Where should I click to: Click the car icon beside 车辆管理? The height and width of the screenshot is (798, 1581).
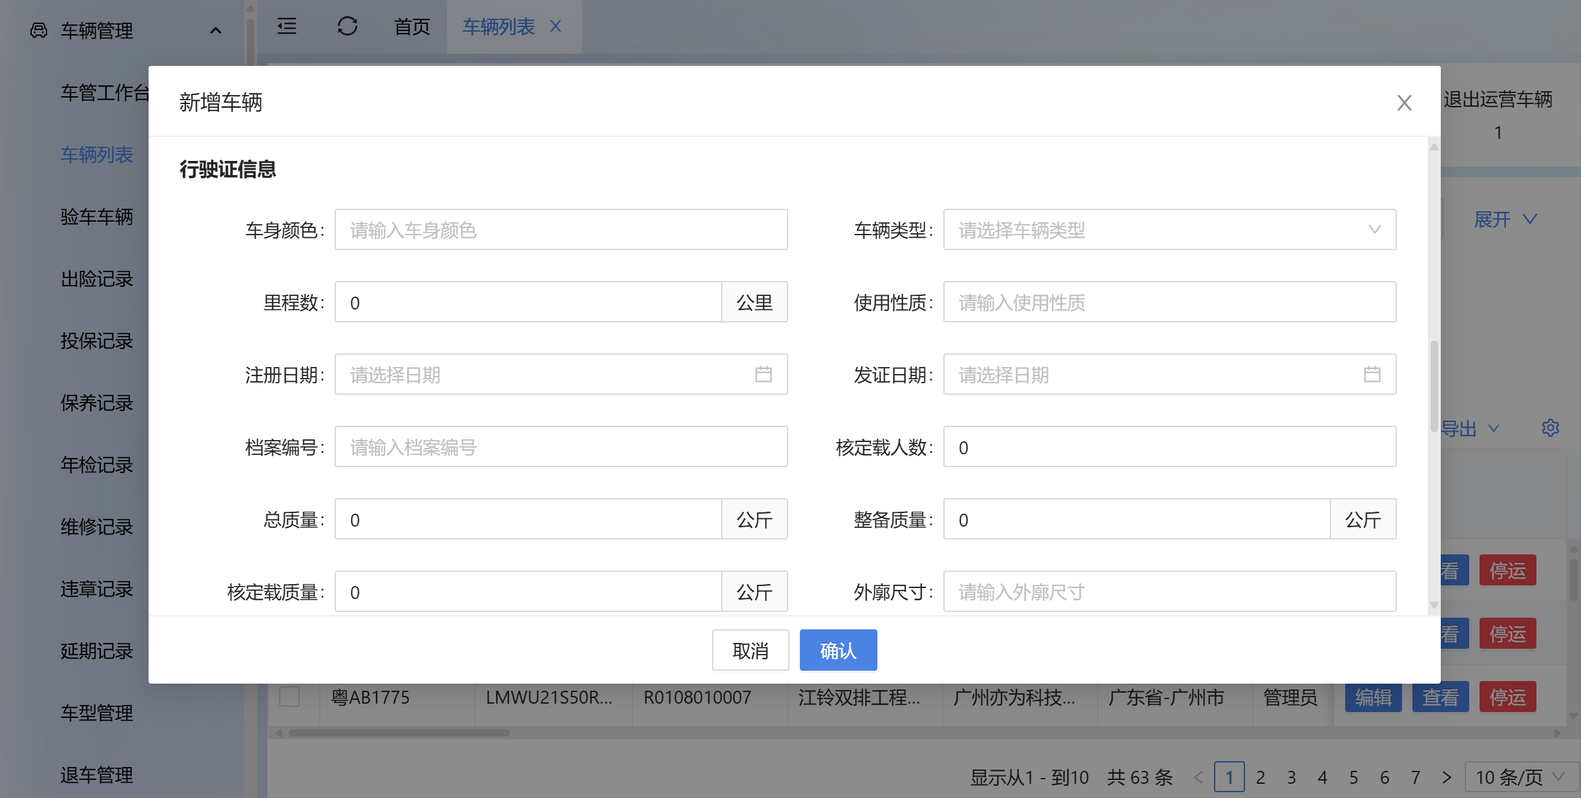click(39, 30)
